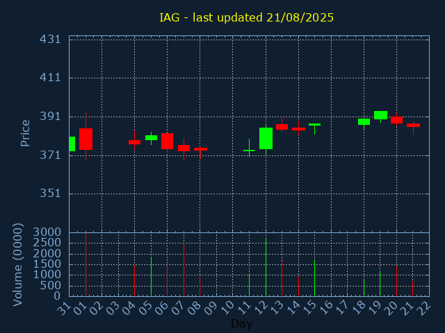Click the day label 09 on x-axis
The image size is (445, 333).
click(x=212, y=307)
